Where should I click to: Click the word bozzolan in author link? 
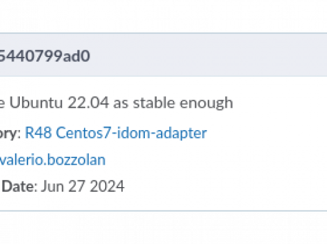(76, 160)
